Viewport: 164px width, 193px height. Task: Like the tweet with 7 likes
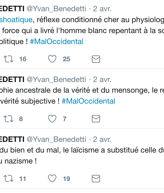[x=52, y=119]
